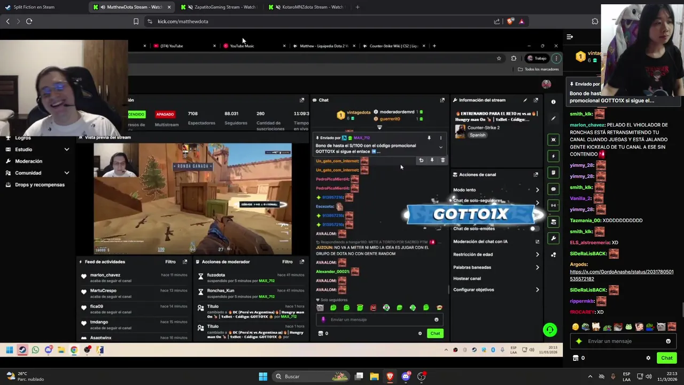Viewport: 684px width, 385px height.
Task: Click the lightning bolt sidebar icon
Action: pos(554,156)
